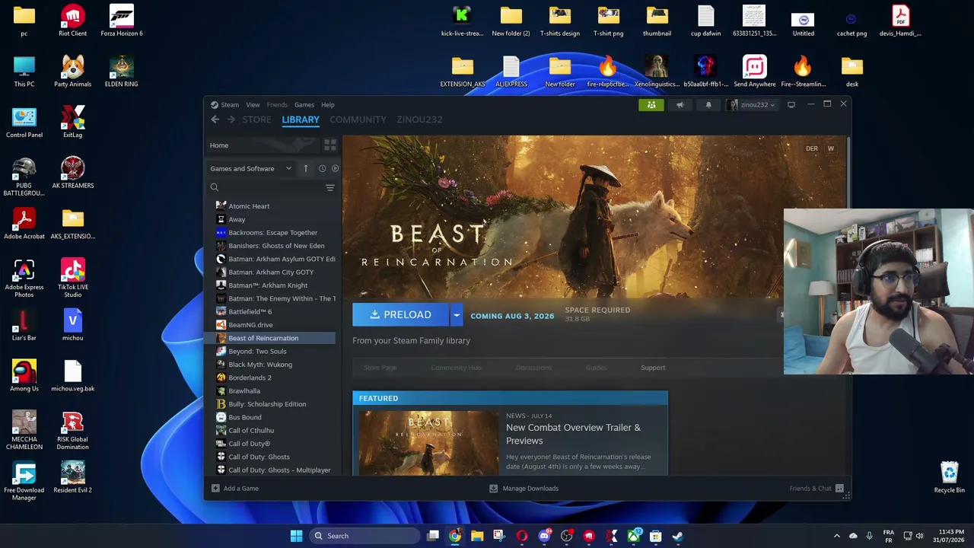Viewport: 974px width, 548px height.
Task: Open the featured news thumbnail image
Action: point(428,443)
